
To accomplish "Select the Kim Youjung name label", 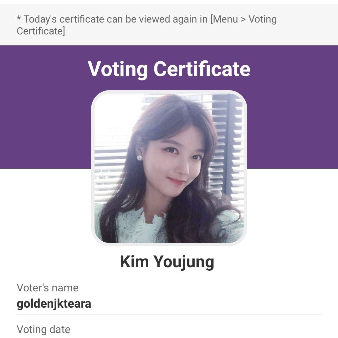I will coord(167,262).
